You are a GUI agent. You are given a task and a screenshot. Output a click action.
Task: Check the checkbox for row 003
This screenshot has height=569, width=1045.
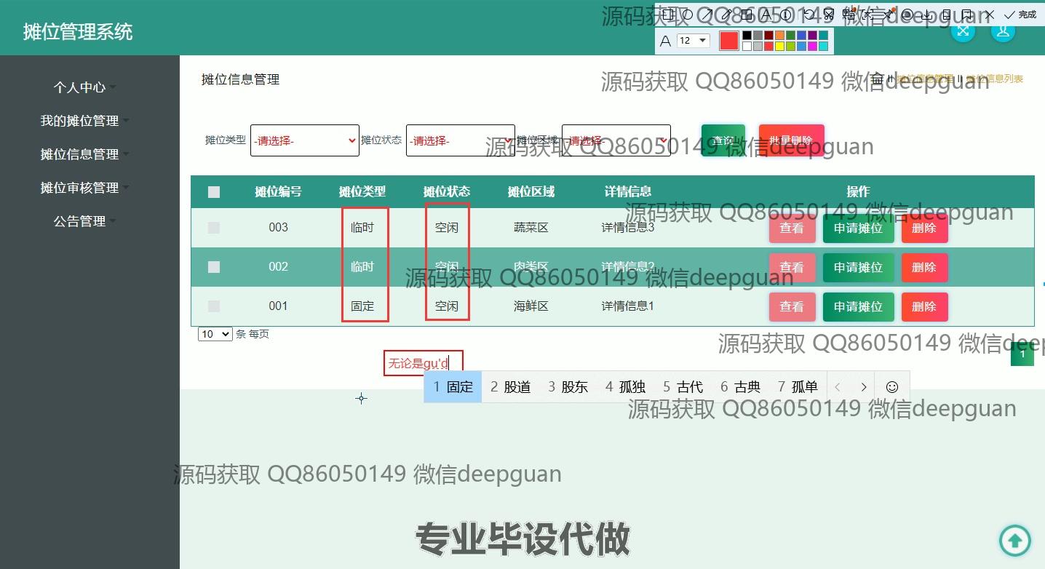click(x=214, y=228)
